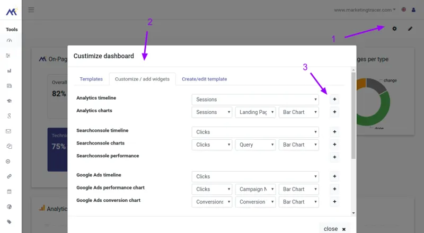Add Google Ads performance chart widget with plus
424x233 pixels.
(334, 189)
